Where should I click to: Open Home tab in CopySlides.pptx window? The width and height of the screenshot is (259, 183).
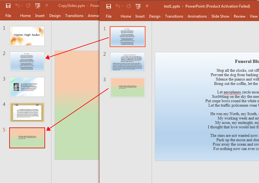(26, 16)
